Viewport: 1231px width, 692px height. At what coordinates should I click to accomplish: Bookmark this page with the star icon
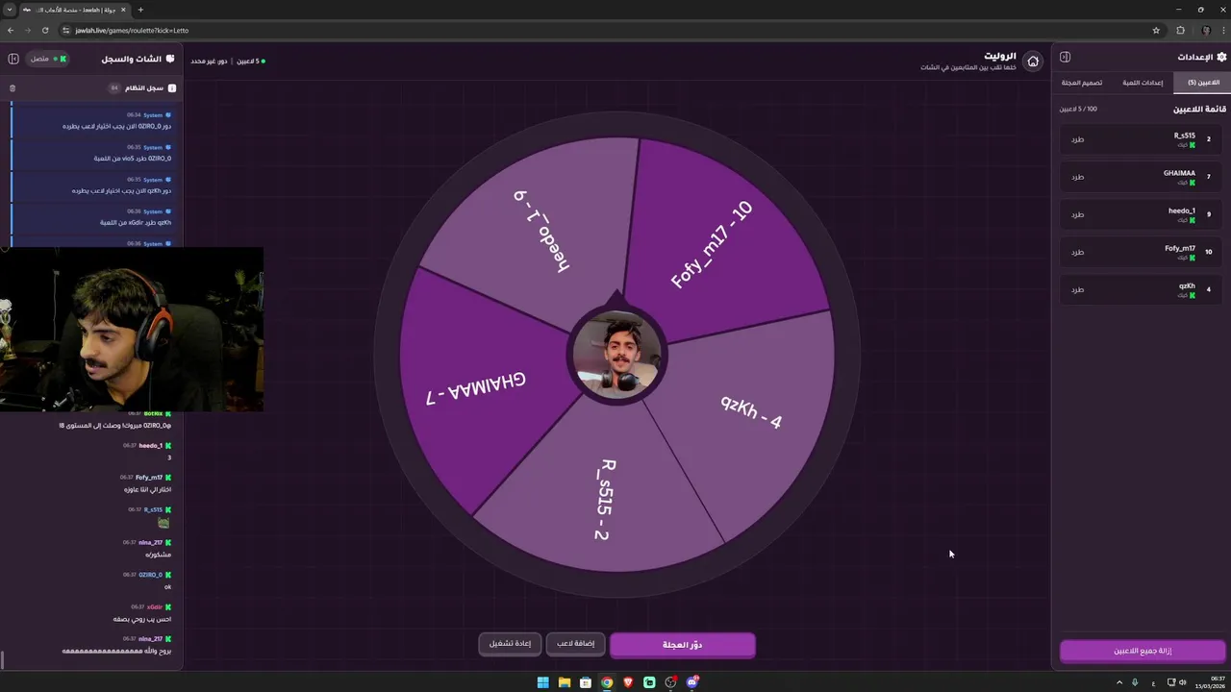(1156, 30)
